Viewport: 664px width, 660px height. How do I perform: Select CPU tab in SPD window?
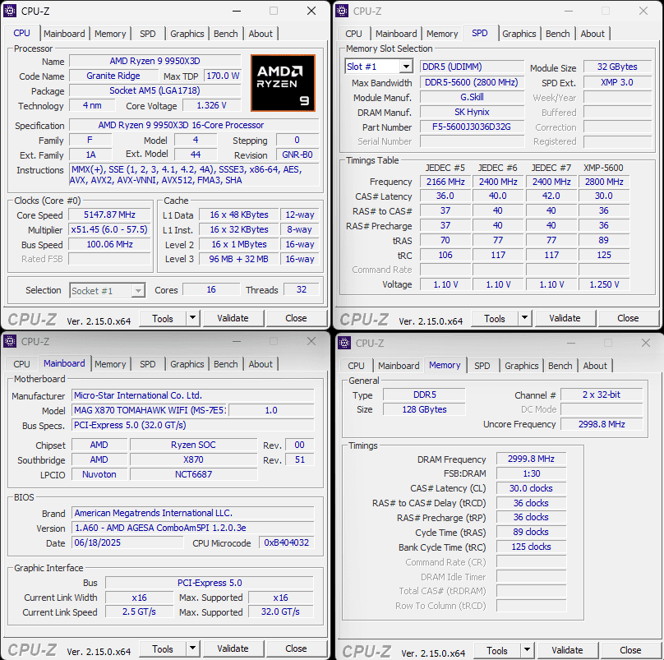click(x=353, y=34)
